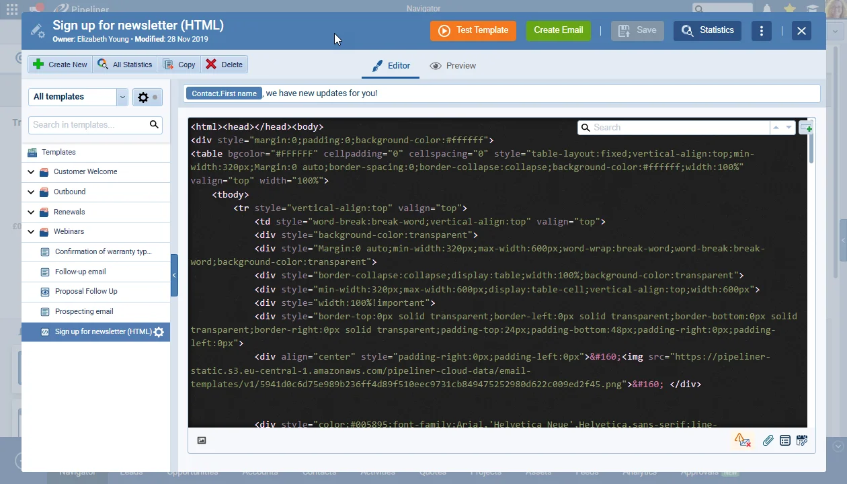
Task: Click gear icon on Sign up for newsletter
Action: pyautogui.click(x=159, y=332)
